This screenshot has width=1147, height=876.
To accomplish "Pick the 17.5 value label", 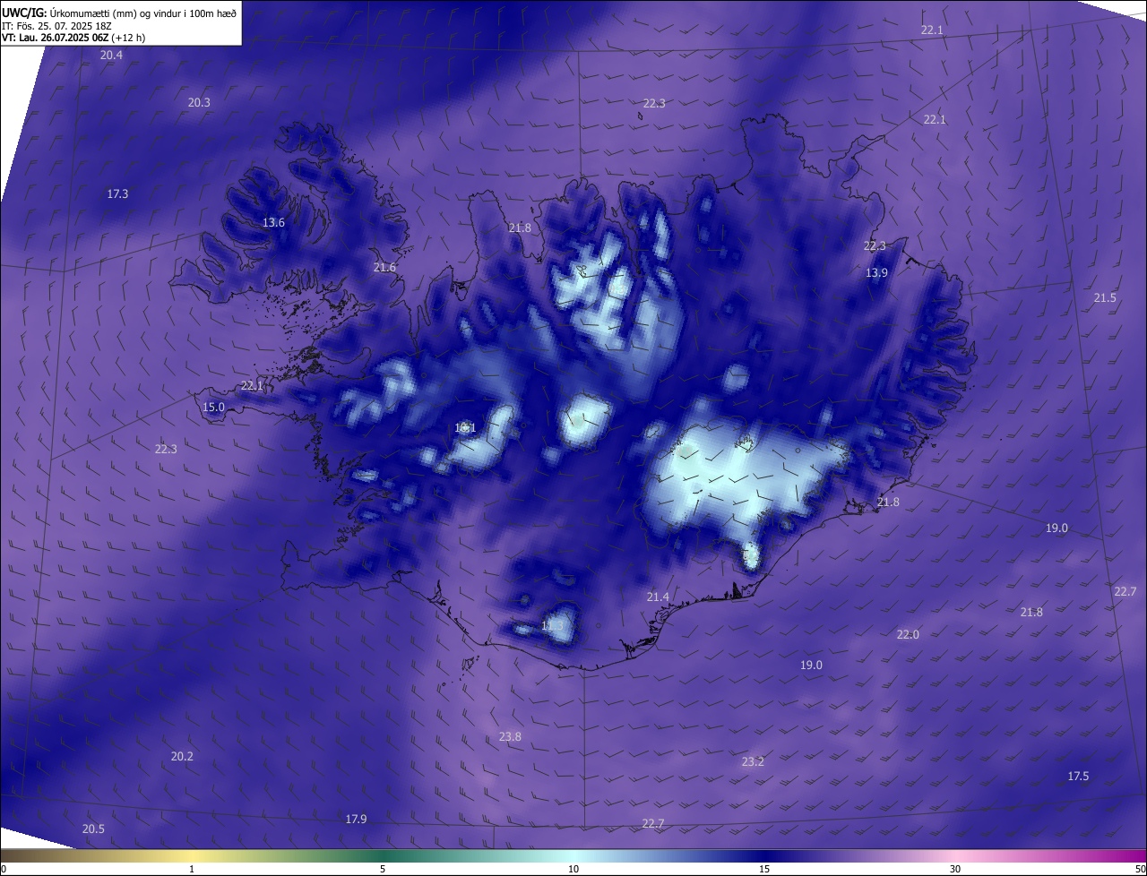I will click(x=1078, y=777).
